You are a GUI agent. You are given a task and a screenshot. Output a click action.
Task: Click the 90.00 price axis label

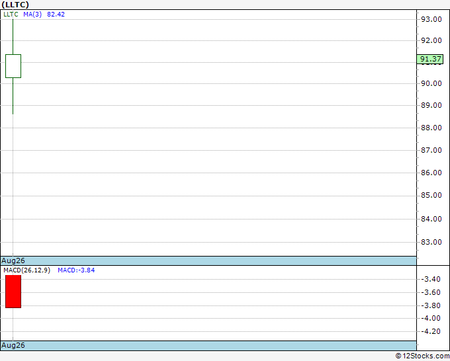coord(431,83)
